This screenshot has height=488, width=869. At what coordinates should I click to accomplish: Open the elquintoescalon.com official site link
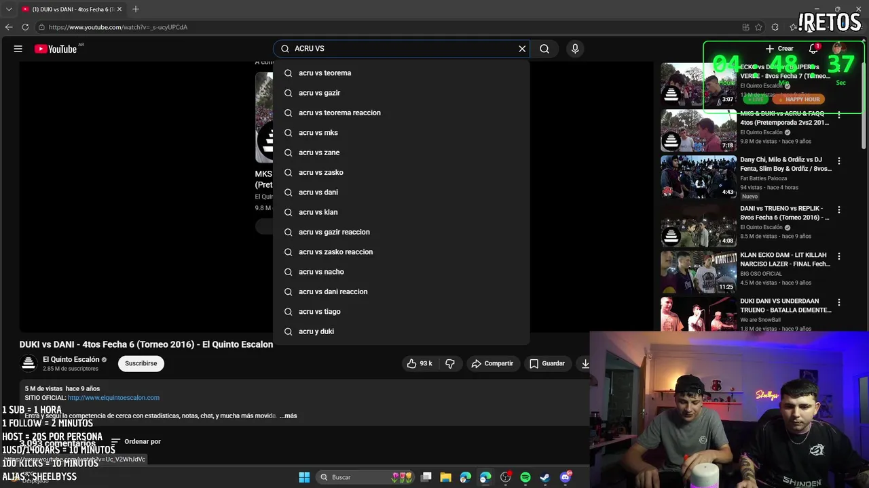pyautogui.click(x=113, y=398)
